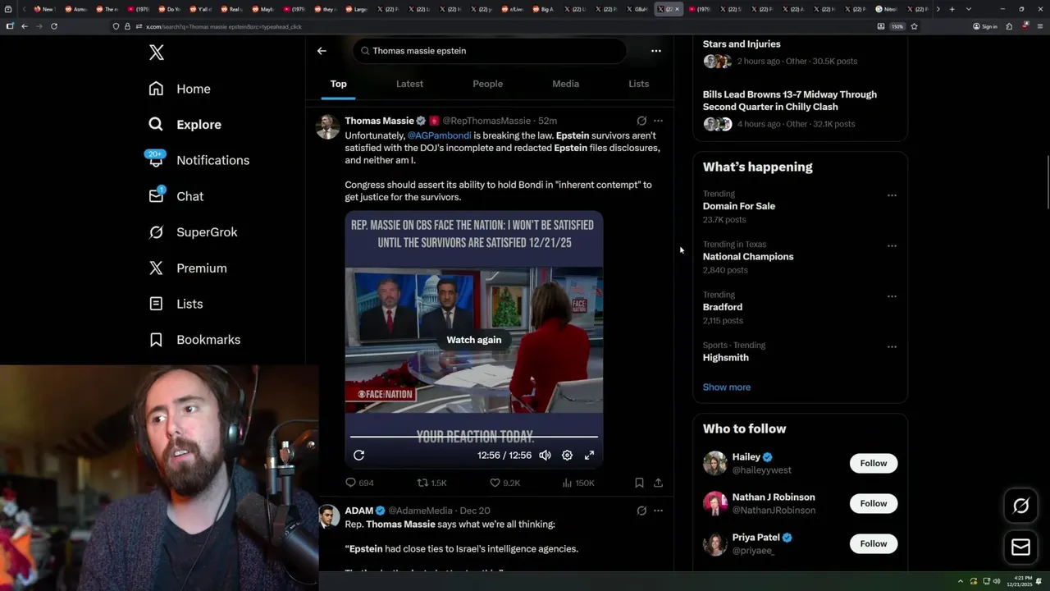The width and height of the screenshot is (1050, 591).
Task: Click Show more under What's happening
Action: tap(726, 387)
